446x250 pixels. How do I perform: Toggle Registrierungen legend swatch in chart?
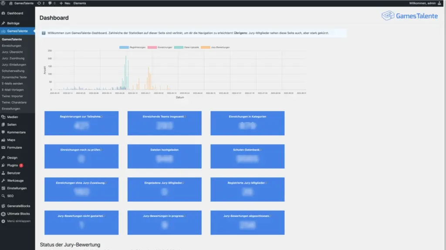point(124,47)
